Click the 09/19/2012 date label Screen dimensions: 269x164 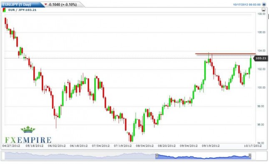[x=211, y=146]
